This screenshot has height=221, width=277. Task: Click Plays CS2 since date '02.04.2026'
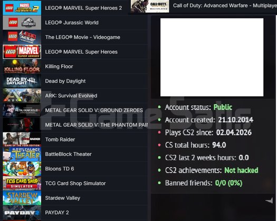[234, 133]
